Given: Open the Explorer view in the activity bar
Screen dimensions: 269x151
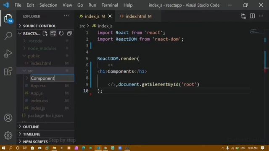Looking at the screenshot, I should coord(8,18).
